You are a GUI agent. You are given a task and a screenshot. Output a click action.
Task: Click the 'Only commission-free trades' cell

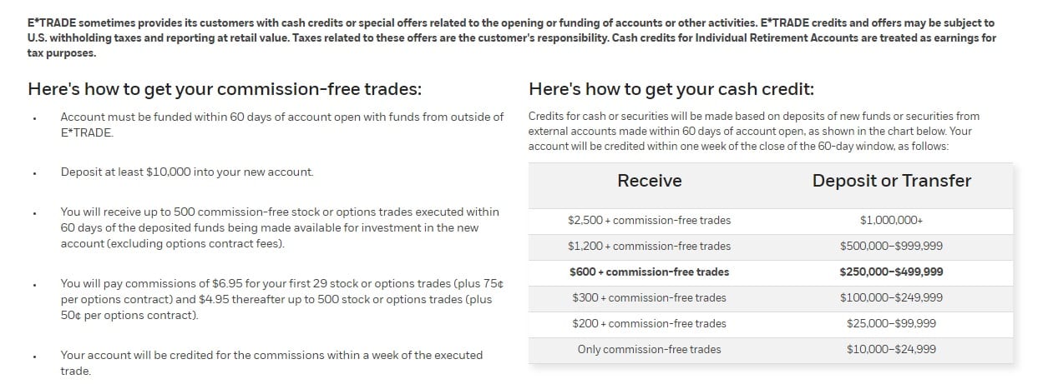coord(649,350)
